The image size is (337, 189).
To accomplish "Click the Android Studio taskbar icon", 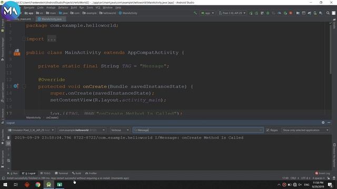I will coord(49,184).
